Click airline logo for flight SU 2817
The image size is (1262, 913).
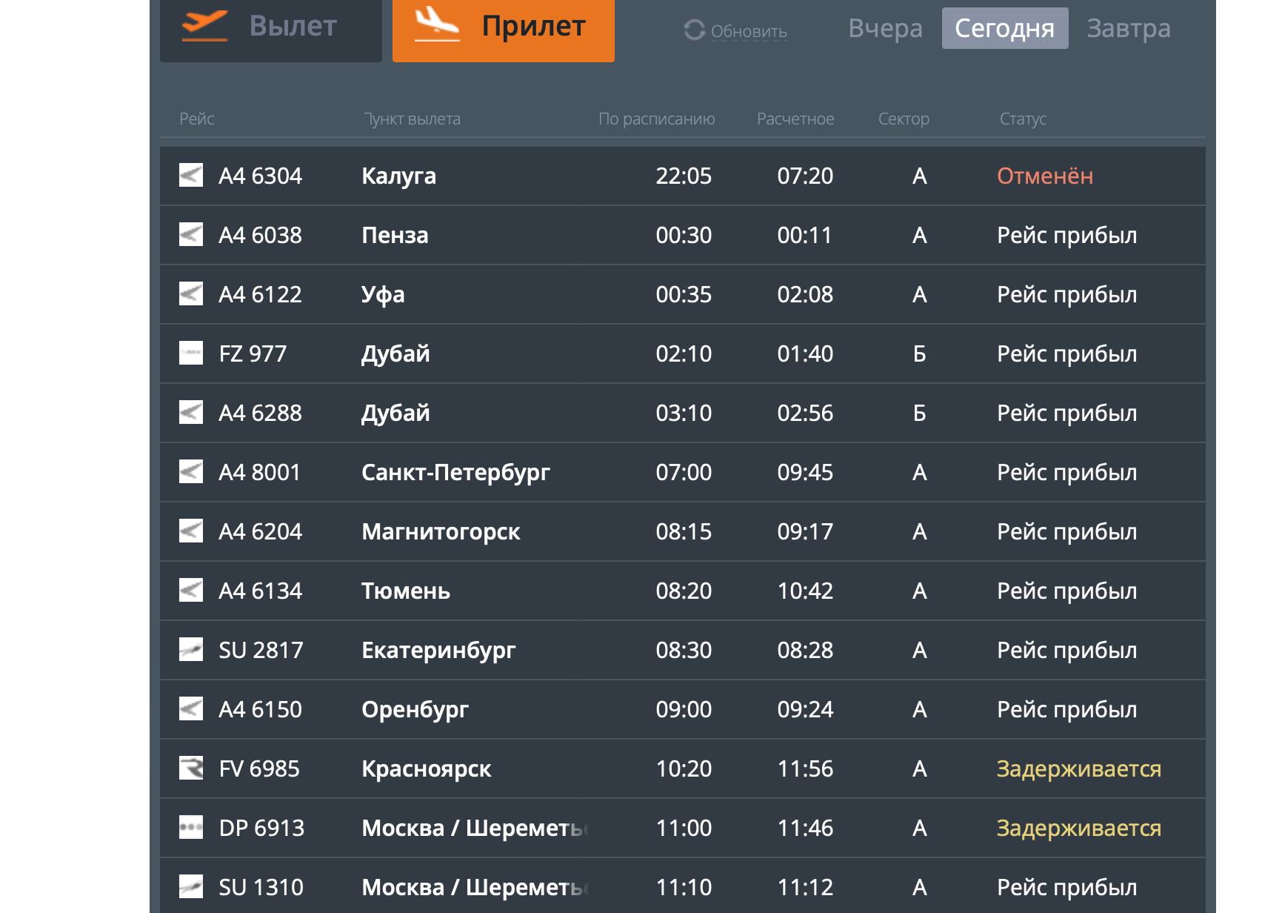point(191,650)
